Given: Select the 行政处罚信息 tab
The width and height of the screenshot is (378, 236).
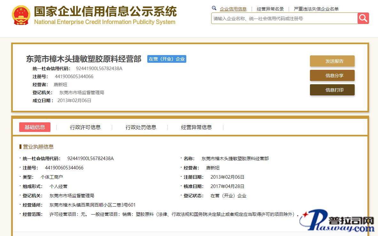Looking at the screenshot, I should (x=141, y=127).
